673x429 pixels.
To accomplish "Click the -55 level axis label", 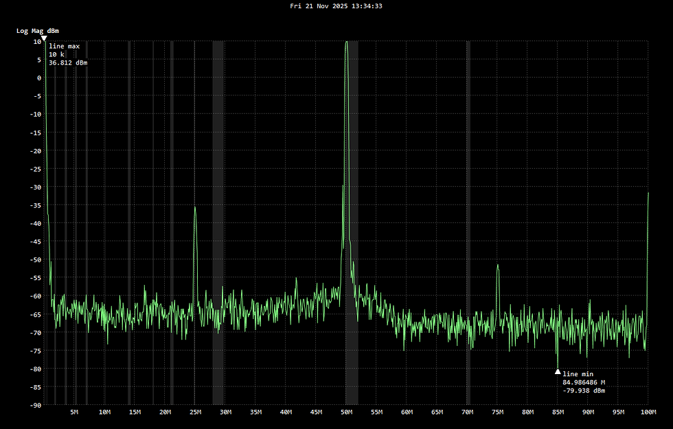I will point(36,278).
